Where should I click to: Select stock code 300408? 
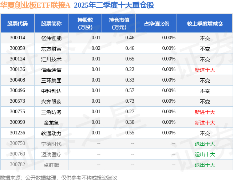click(x=17, y=80)
